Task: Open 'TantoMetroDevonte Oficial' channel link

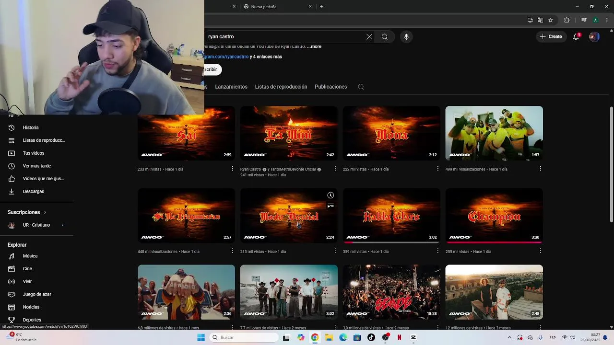Action: click(x=293, y=169)
